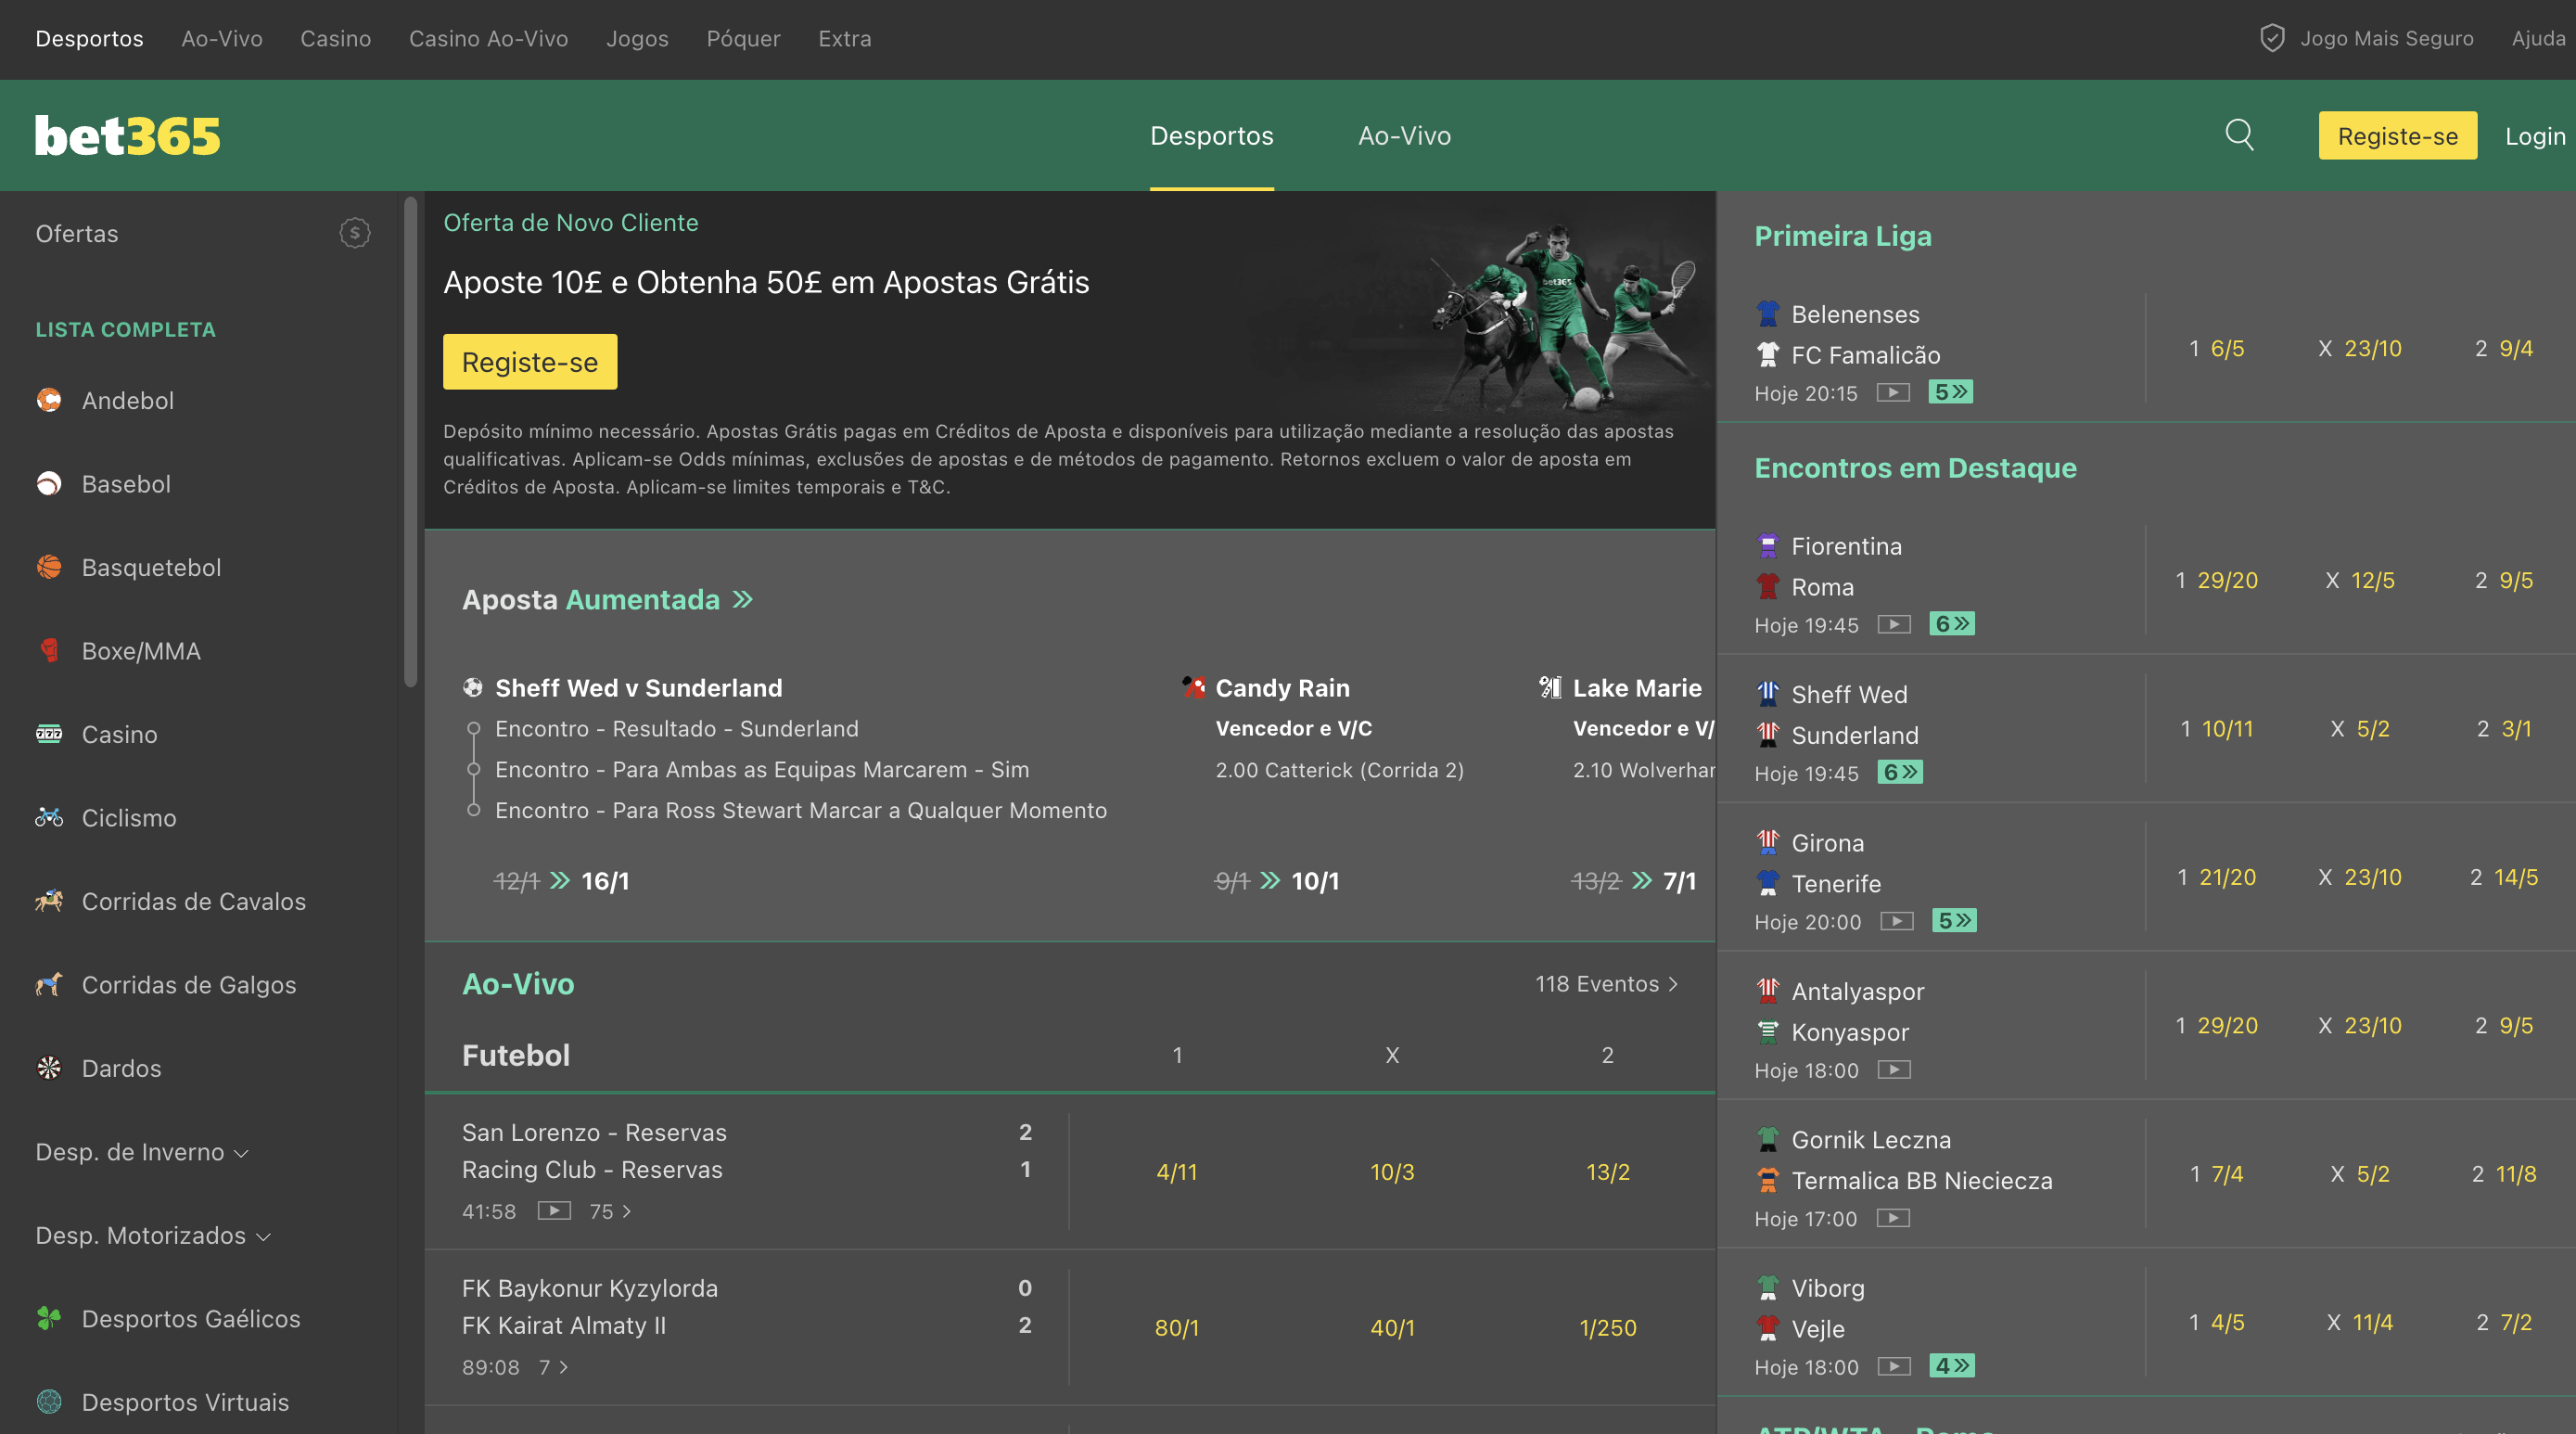Click Registe-se button in header

[x=2397, y=135]
